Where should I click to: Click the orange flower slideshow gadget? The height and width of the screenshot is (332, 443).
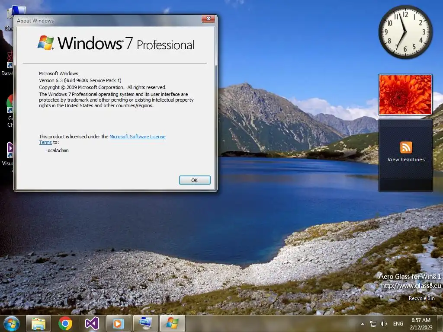coord(405,95)
